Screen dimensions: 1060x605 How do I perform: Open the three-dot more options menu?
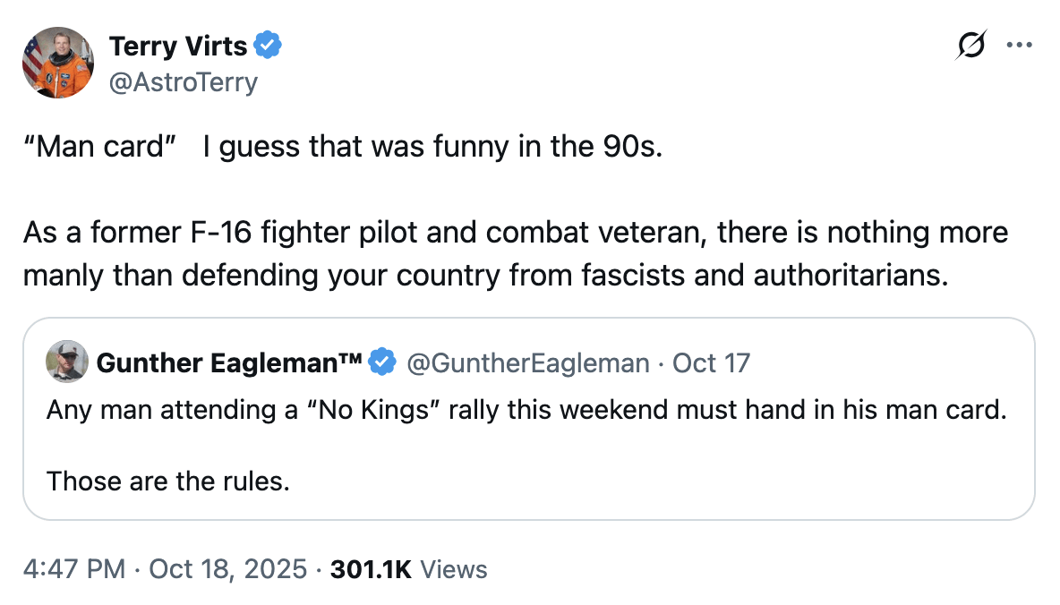pyautogui.click(x=1019, y=44)
